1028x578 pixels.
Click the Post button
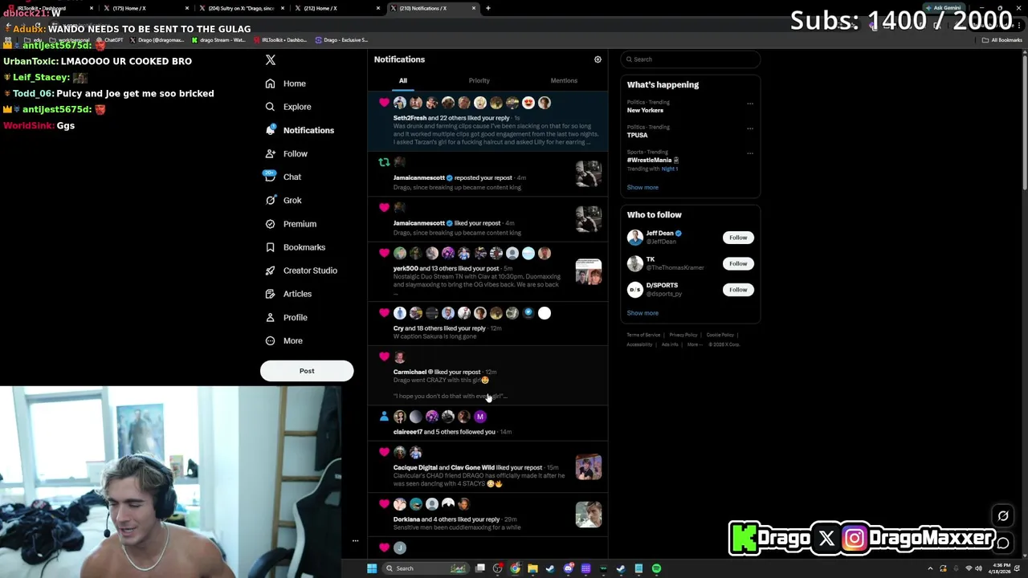click(307, 371)
